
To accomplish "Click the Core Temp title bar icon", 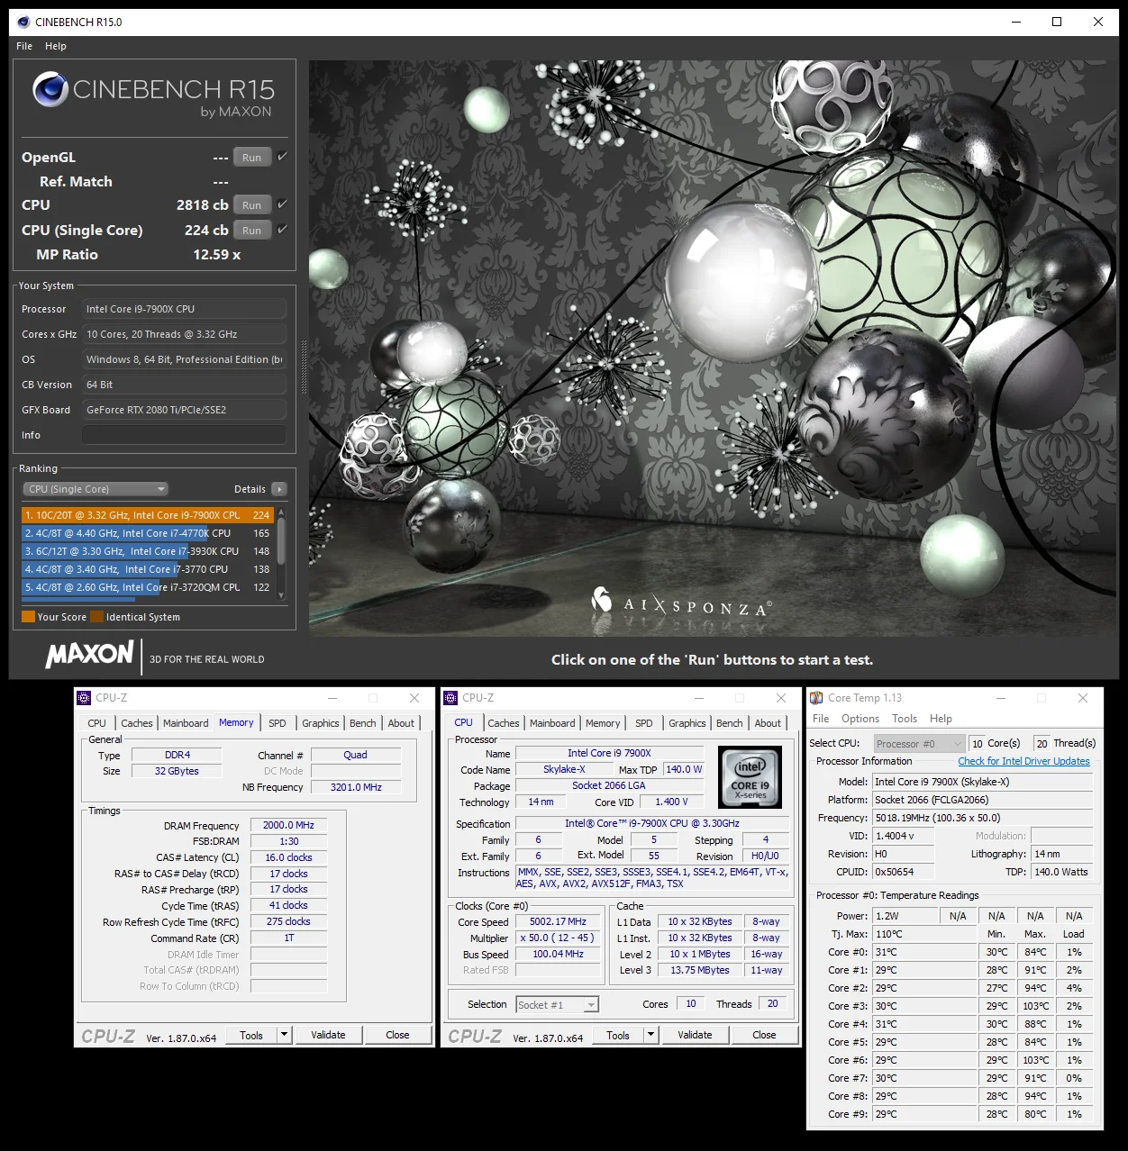I will pyautogui.click(x=816, y=698).
